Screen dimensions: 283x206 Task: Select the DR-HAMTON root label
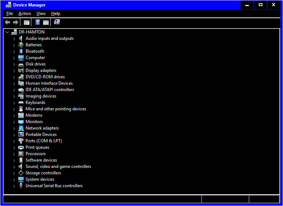coord(32,32)
